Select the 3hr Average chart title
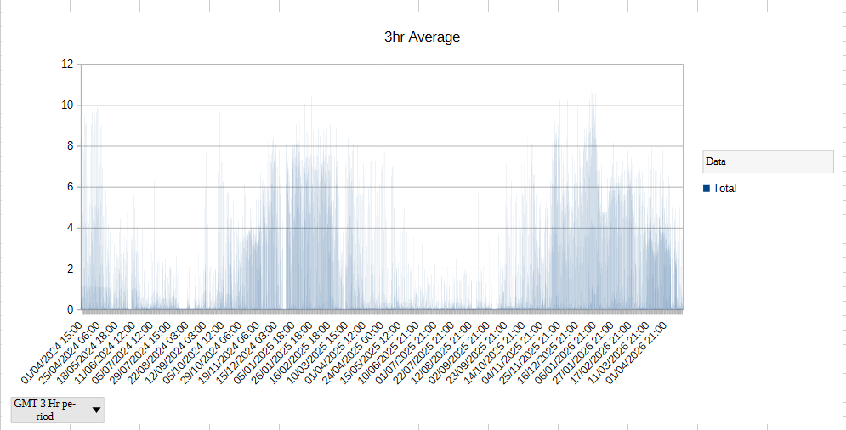 pyautogui.click(x=423, y=37)
